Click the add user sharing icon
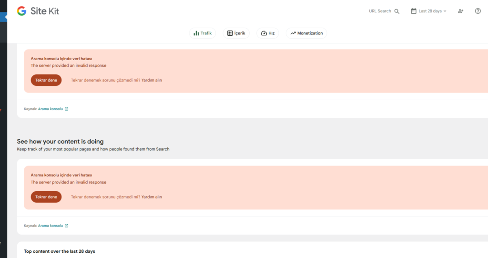488x258 pixels. coord(460,11)
